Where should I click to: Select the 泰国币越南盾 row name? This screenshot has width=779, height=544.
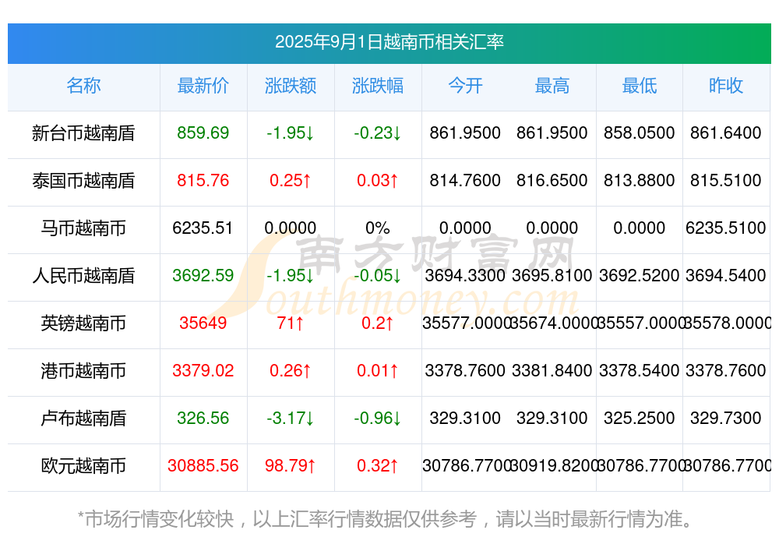(83, 181)
